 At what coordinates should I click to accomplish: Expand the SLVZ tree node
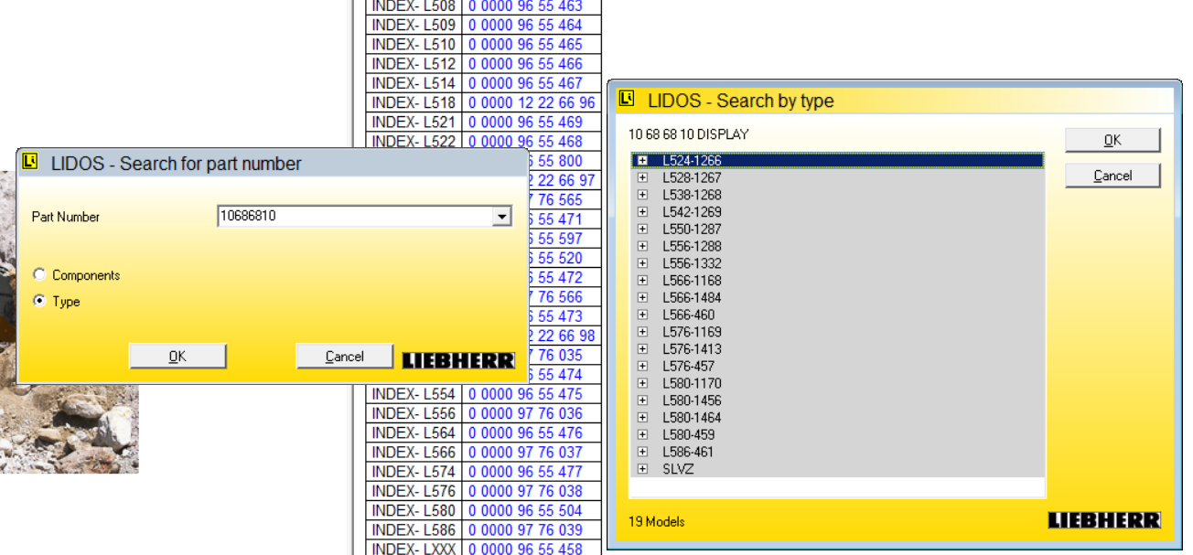pos(642,469)
